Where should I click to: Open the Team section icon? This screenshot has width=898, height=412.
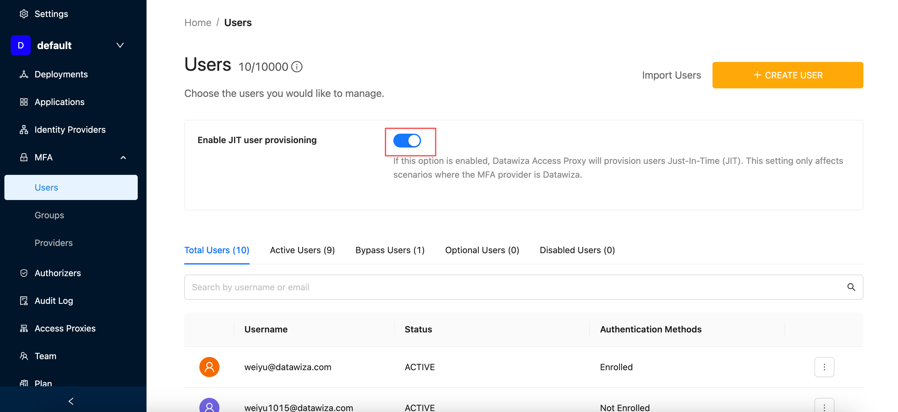tap(23, 356)
